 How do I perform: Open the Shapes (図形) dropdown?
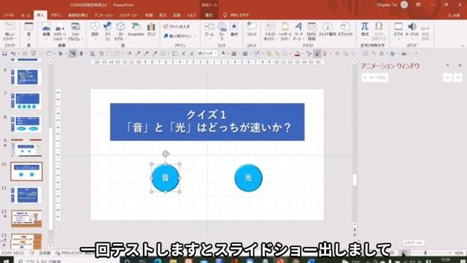(x=95, y=31)
